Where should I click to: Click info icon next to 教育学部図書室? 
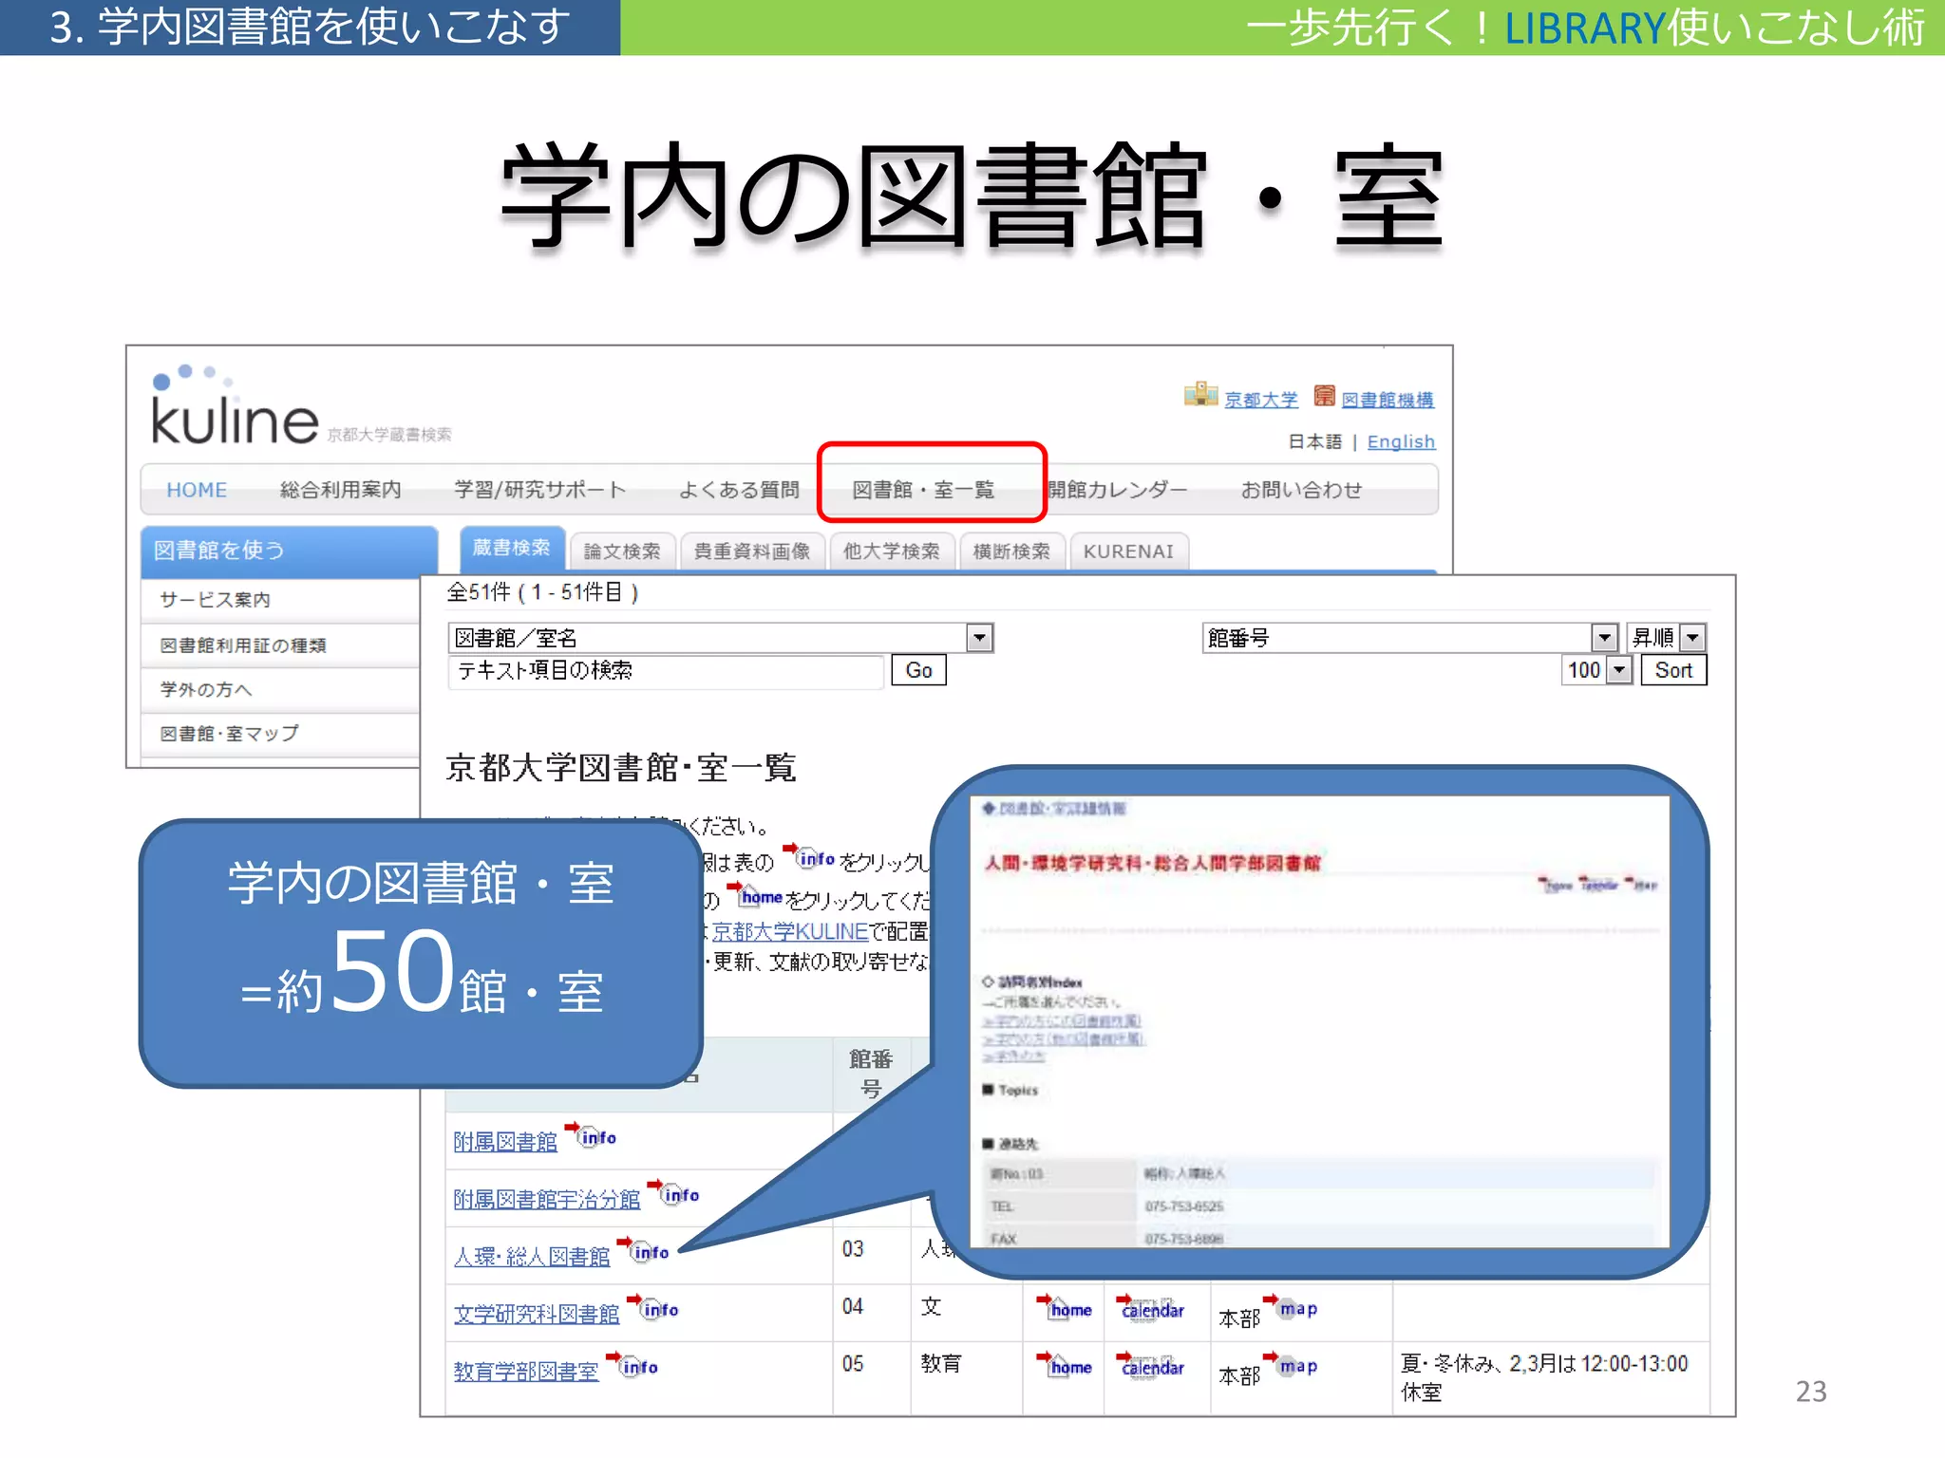pyautogui.click(x=633, y=1365)
